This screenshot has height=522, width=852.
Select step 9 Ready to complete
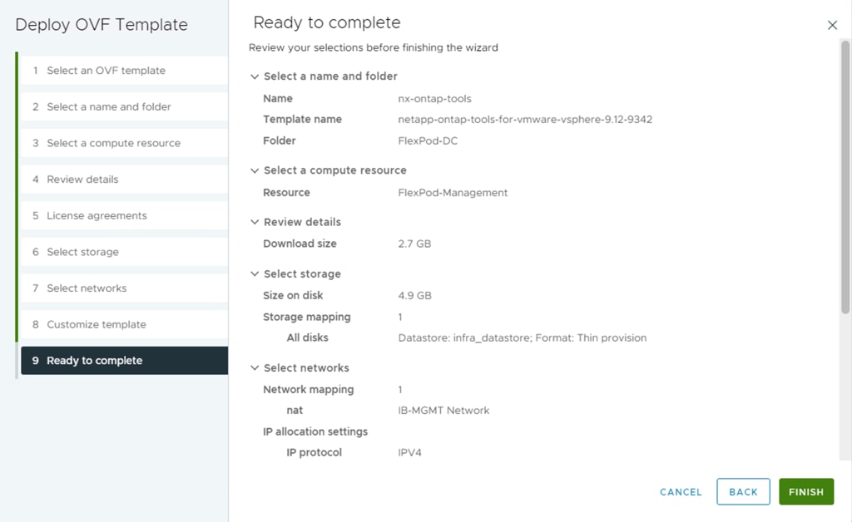coord(94,361)
